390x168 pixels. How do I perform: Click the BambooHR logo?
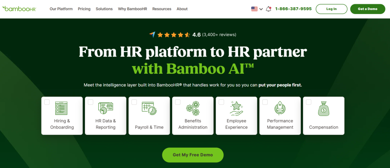(19, 9)
